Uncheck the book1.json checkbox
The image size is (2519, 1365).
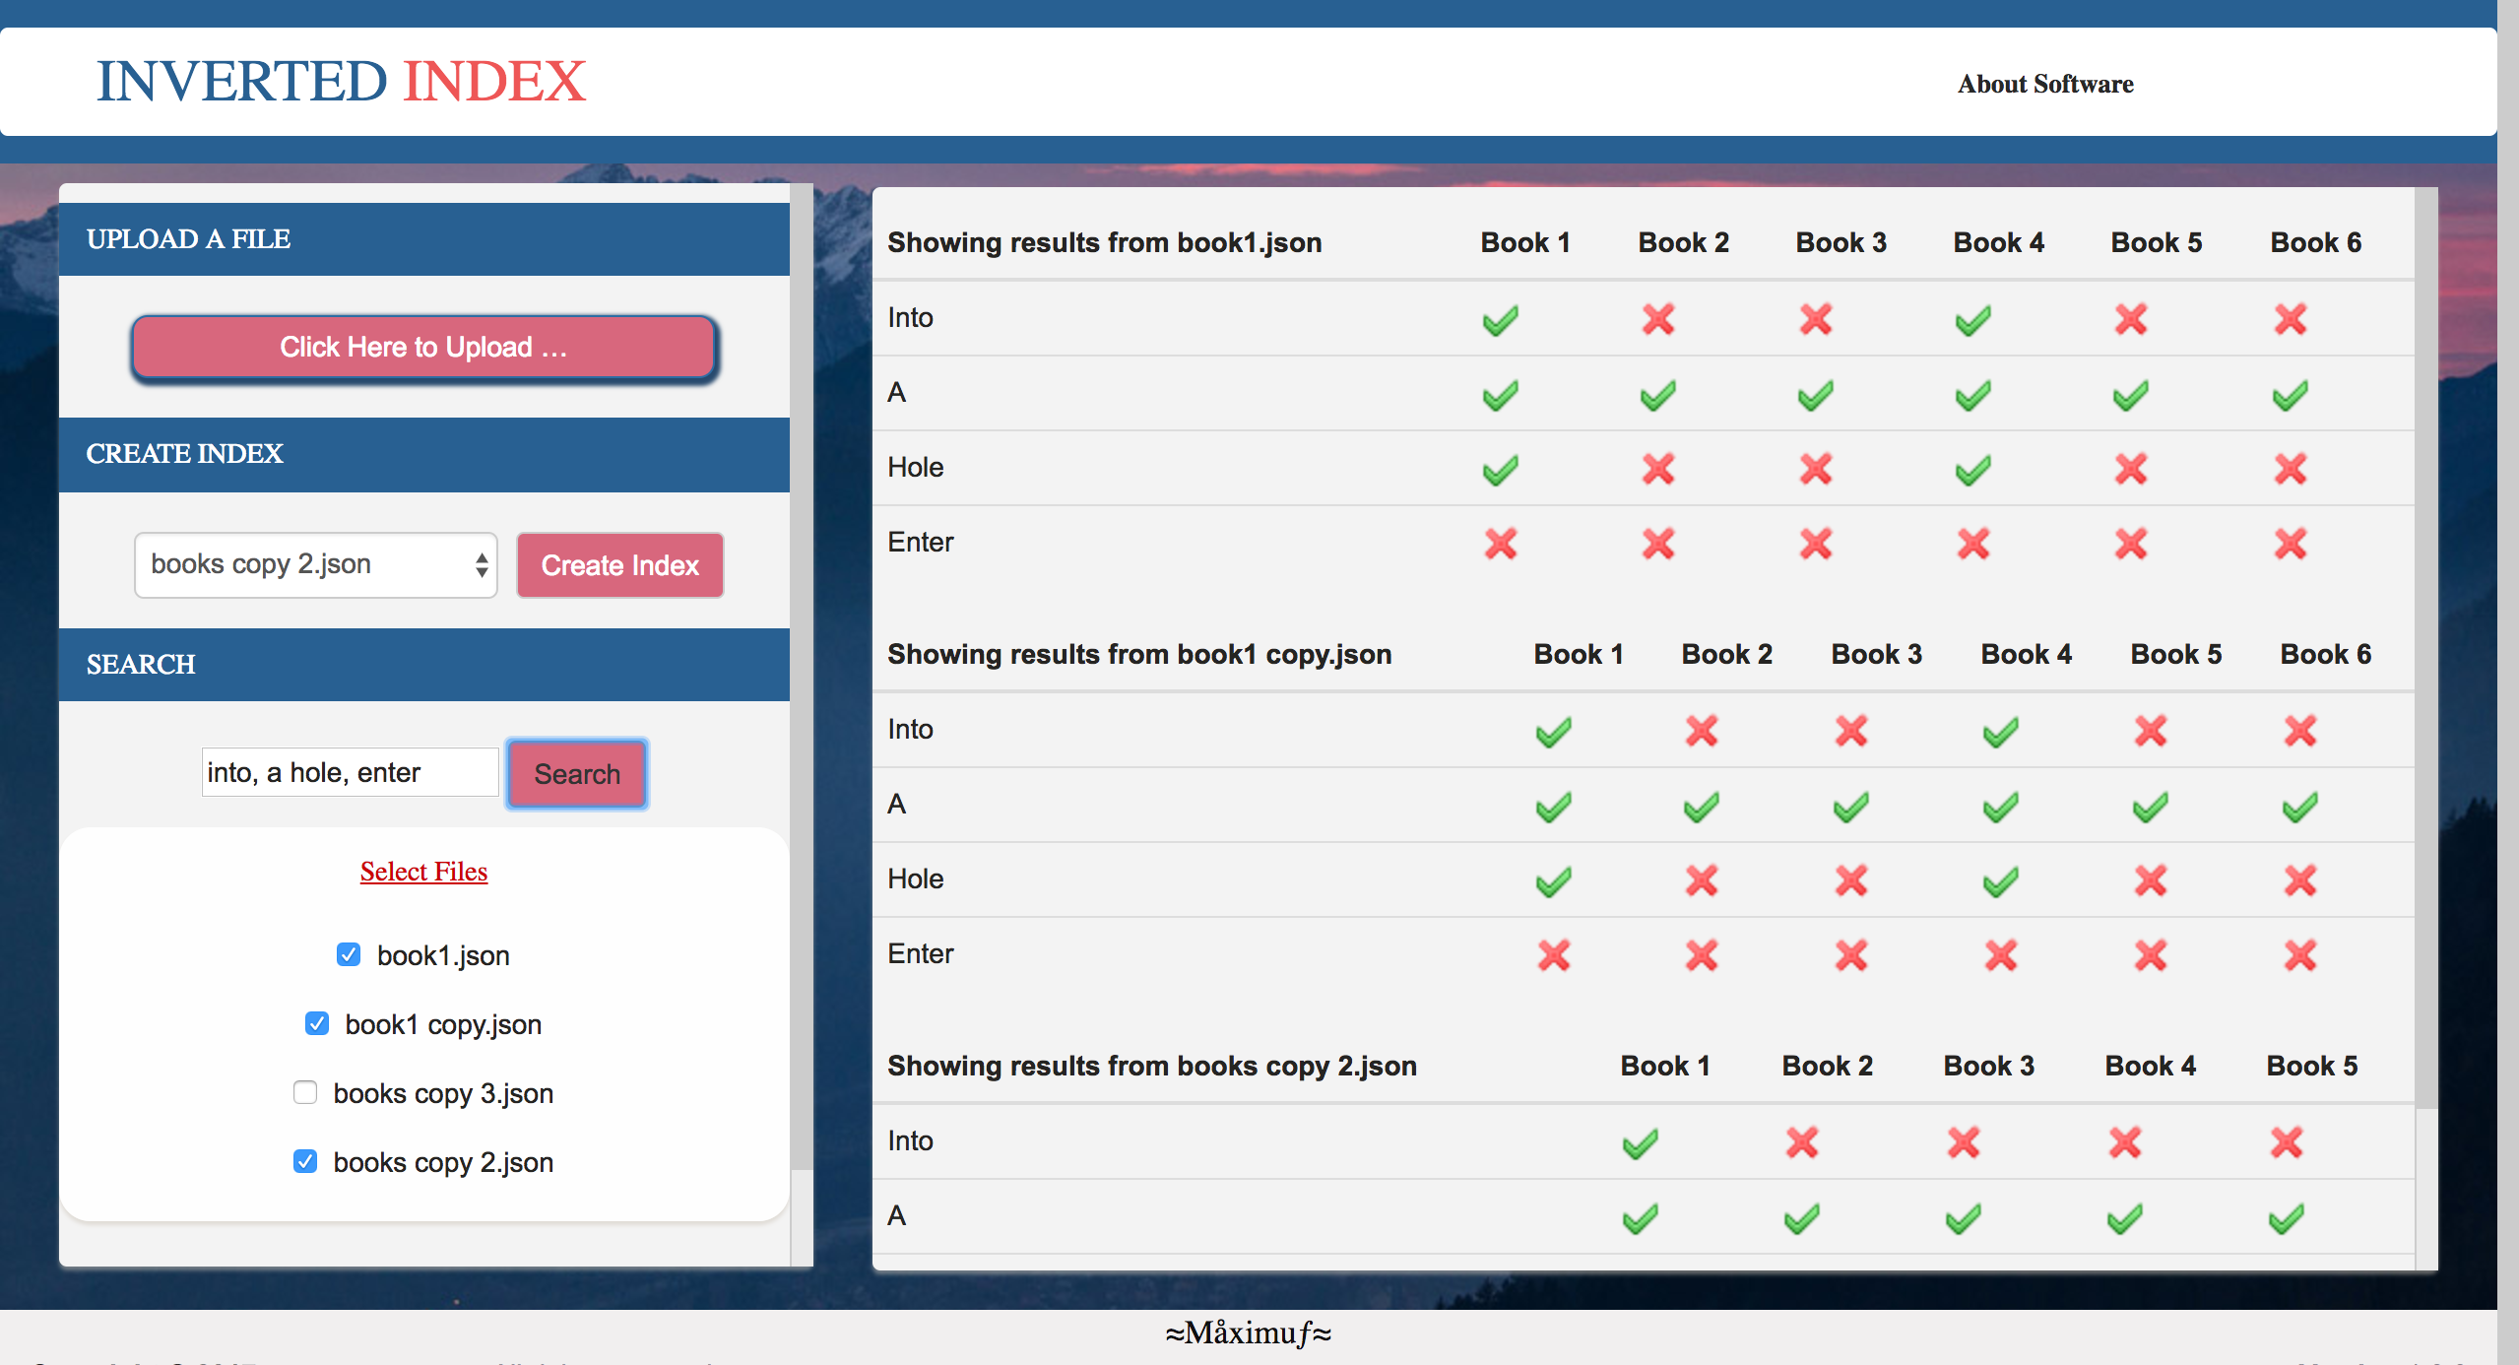(x=349, y=954)
